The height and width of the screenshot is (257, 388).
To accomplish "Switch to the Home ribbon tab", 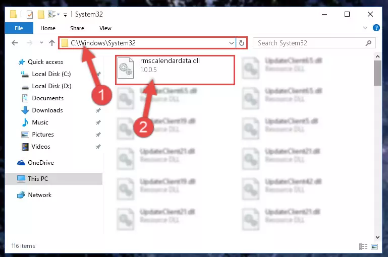I will pyautogui.click(x=48, y=28).
